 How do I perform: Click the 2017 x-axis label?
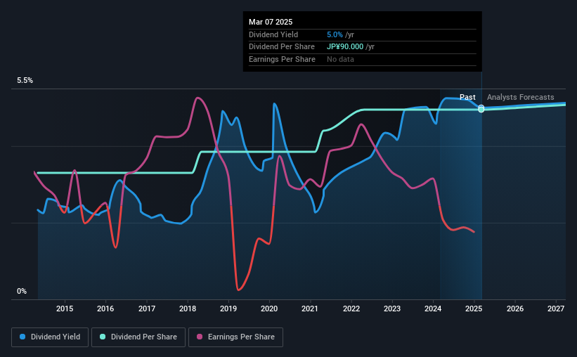147,309
